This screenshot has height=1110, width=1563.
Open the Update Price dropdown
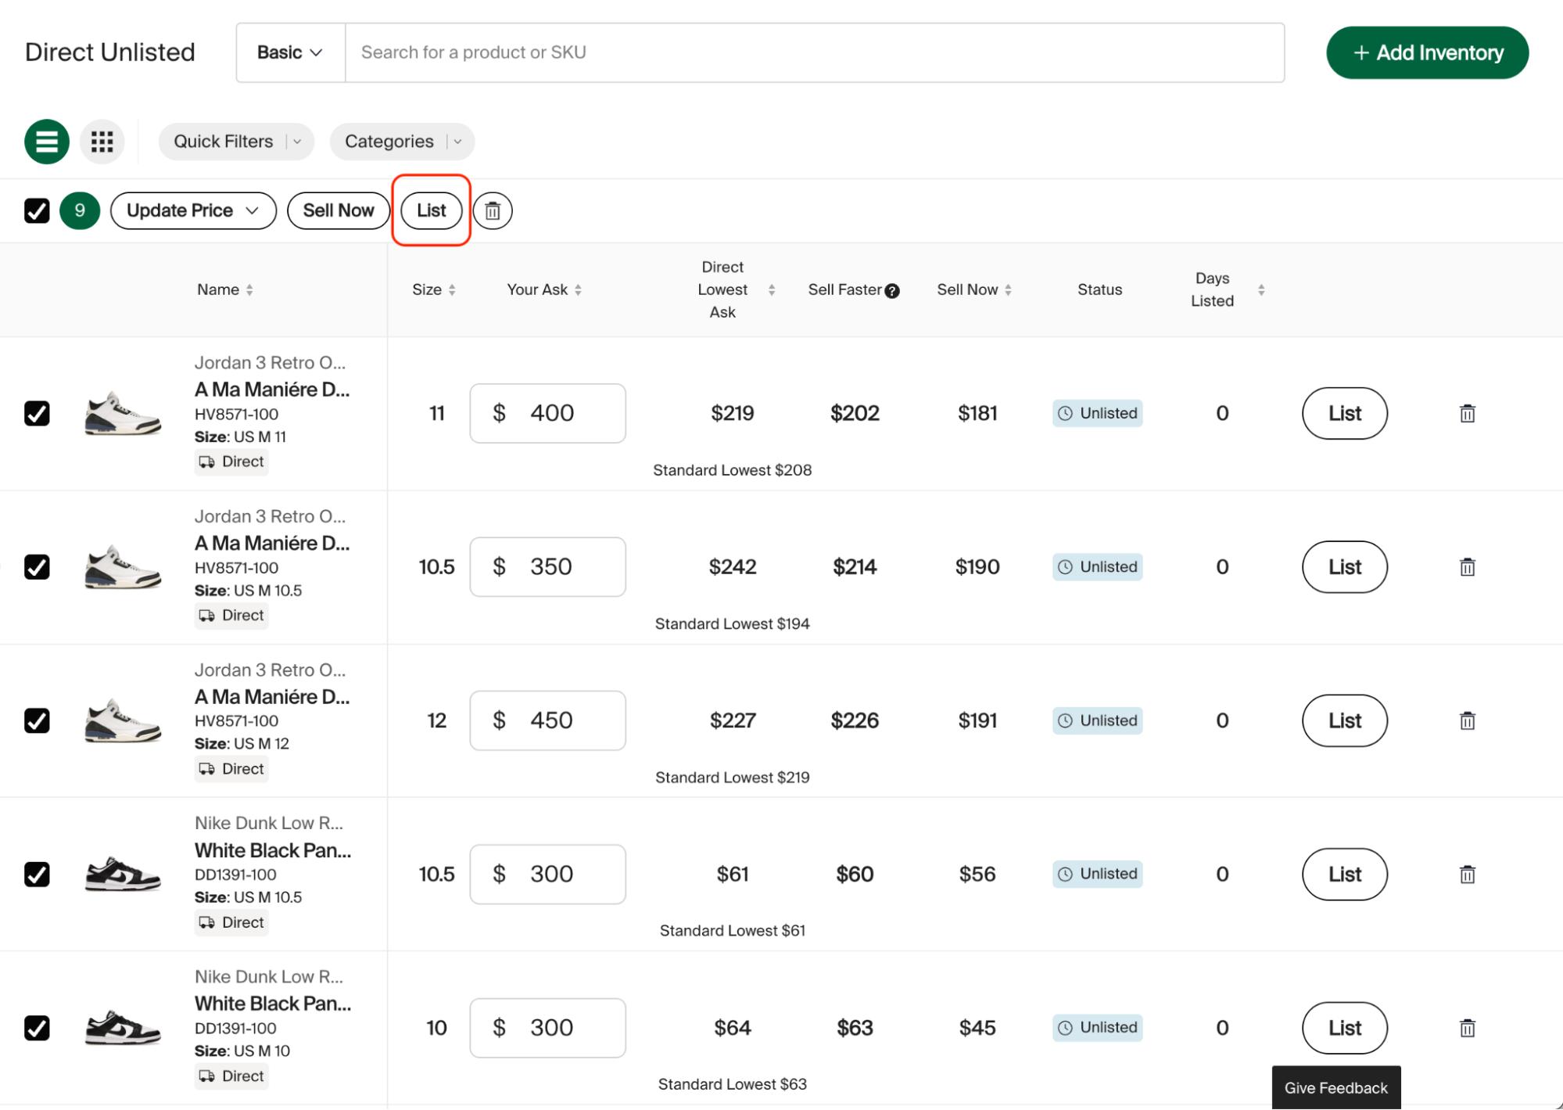pyautogui.click(x=193, y=210)
